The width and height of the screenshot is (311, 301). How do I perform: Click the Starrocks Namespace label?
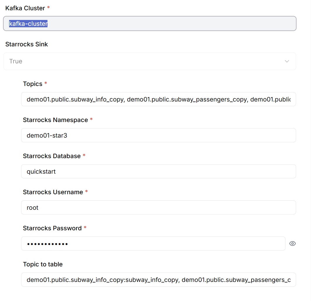coord(55,120)
